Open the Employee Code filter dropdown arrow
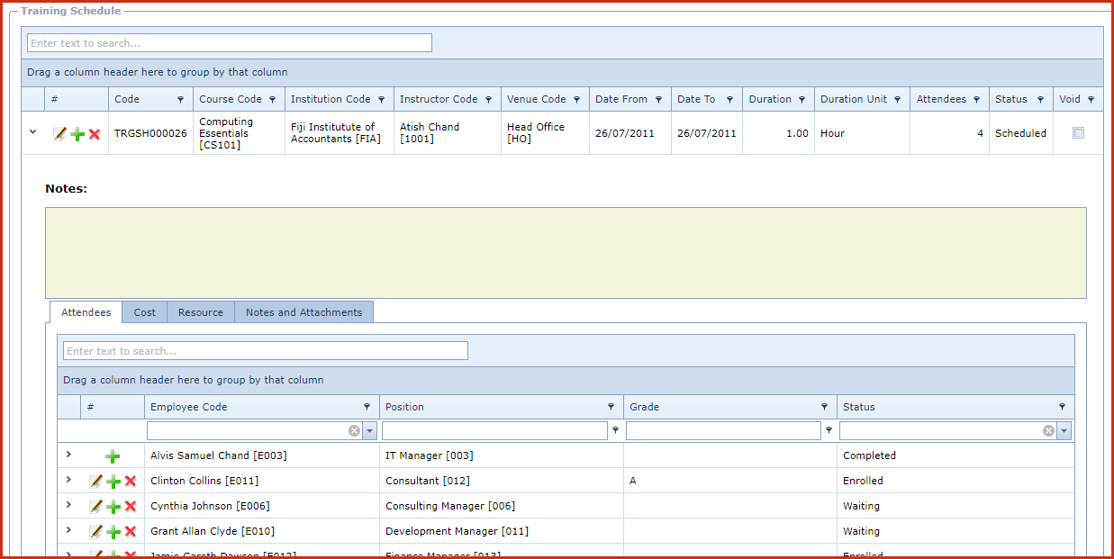Viewport: 1114px width, 559px height. coord(369,431)
